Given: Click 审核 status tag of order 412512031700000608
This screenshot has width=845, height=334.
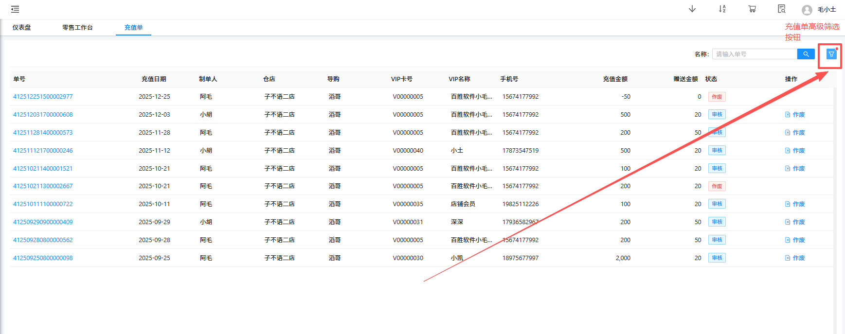Looking at the screenshot, I should pos(717,114).
